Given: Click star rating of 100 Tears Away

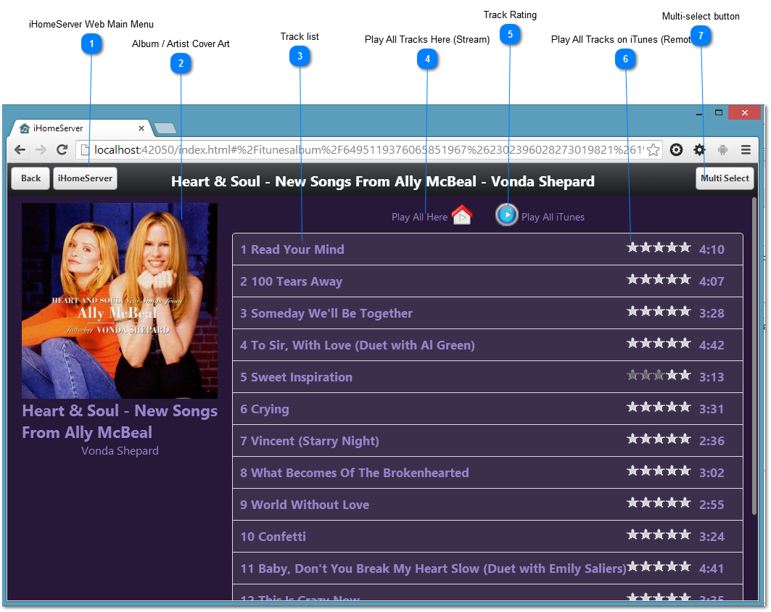Looking at the screenshot, I should pyautogui.click(x=659, y=279).
